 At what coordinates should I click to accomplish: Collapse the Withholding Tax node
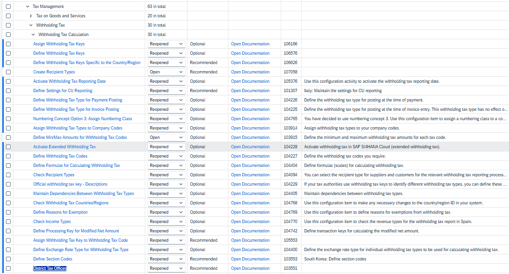point(31,25)
